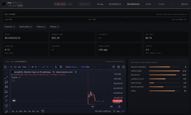Switch to line chart style
This screenshot has height=115, width=191.
tap(44, 67)
